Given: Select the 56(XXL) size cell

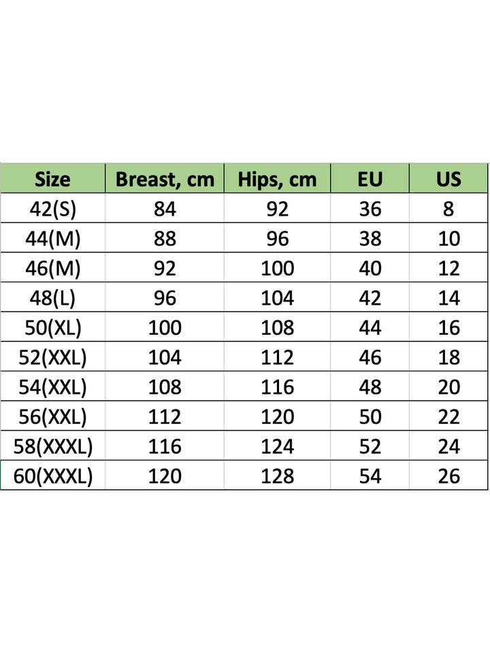Looking at the screenshot, I should click(x=53, y=416).
